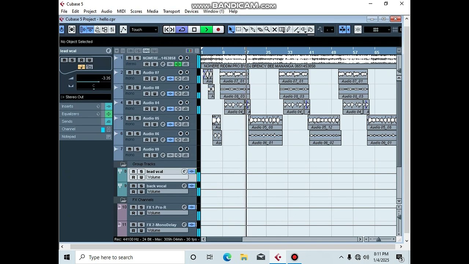Start playback with green Play button
Viewport: 469px width, 264px height.
click(x=206, y=30)
